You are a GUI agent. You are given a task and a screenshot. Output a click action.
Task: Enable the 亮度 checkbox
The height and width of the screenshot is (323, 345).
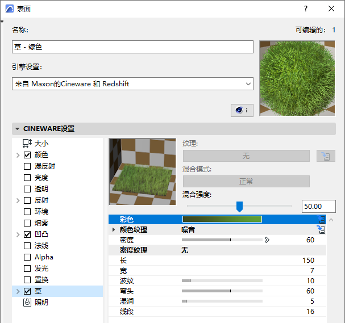(x=27, y=178)
